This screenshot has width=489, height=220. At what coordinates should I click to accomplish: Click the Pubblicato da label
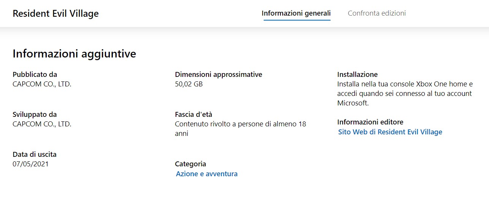[x=35, y=75]
